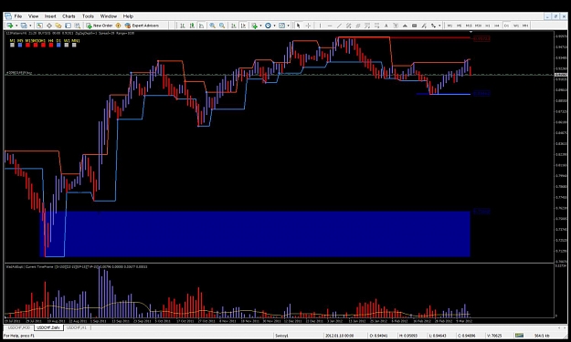The height and width of the screenshot is (342, 571).
Task: Click the New Order button
Action: [x=100, y=26]
